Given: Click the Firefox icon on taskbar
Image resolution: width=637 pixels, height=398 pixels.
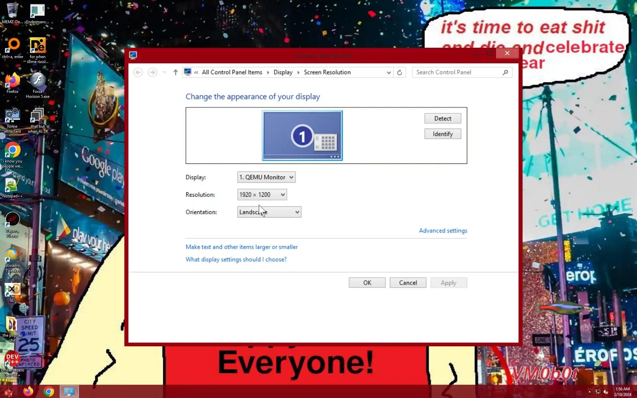Looking at the screenshot, I should point(28,392).
